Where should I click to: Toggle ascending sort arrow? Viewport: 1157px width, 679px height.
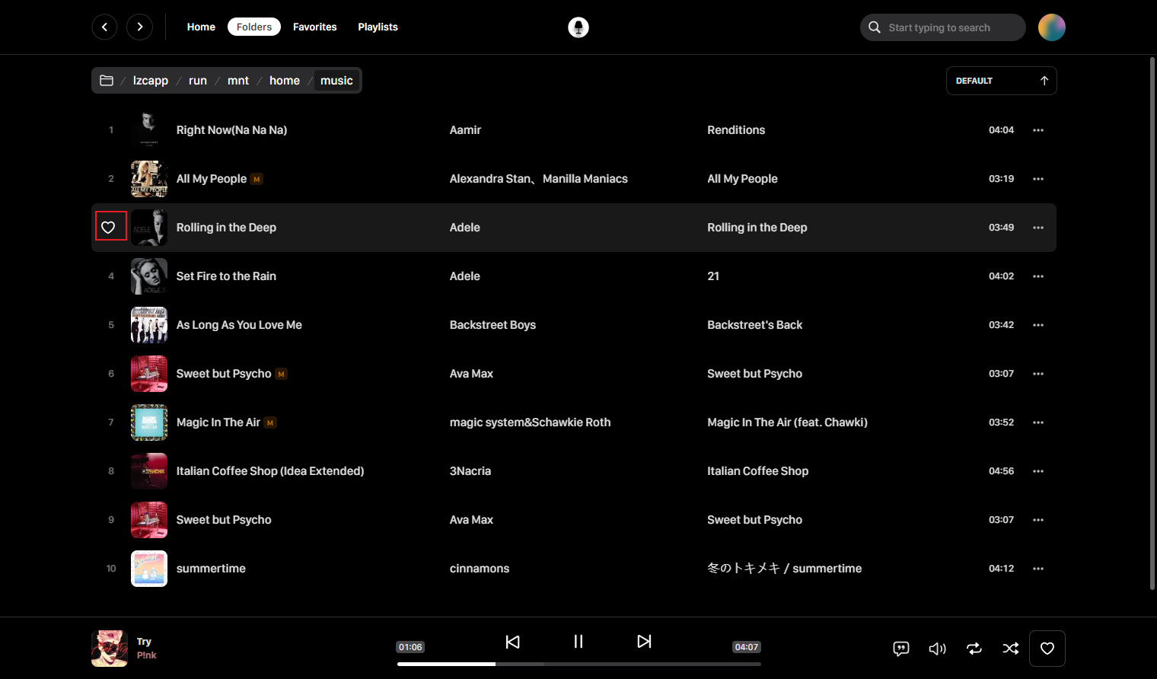pyautogui.click(x=1044, y=81)
